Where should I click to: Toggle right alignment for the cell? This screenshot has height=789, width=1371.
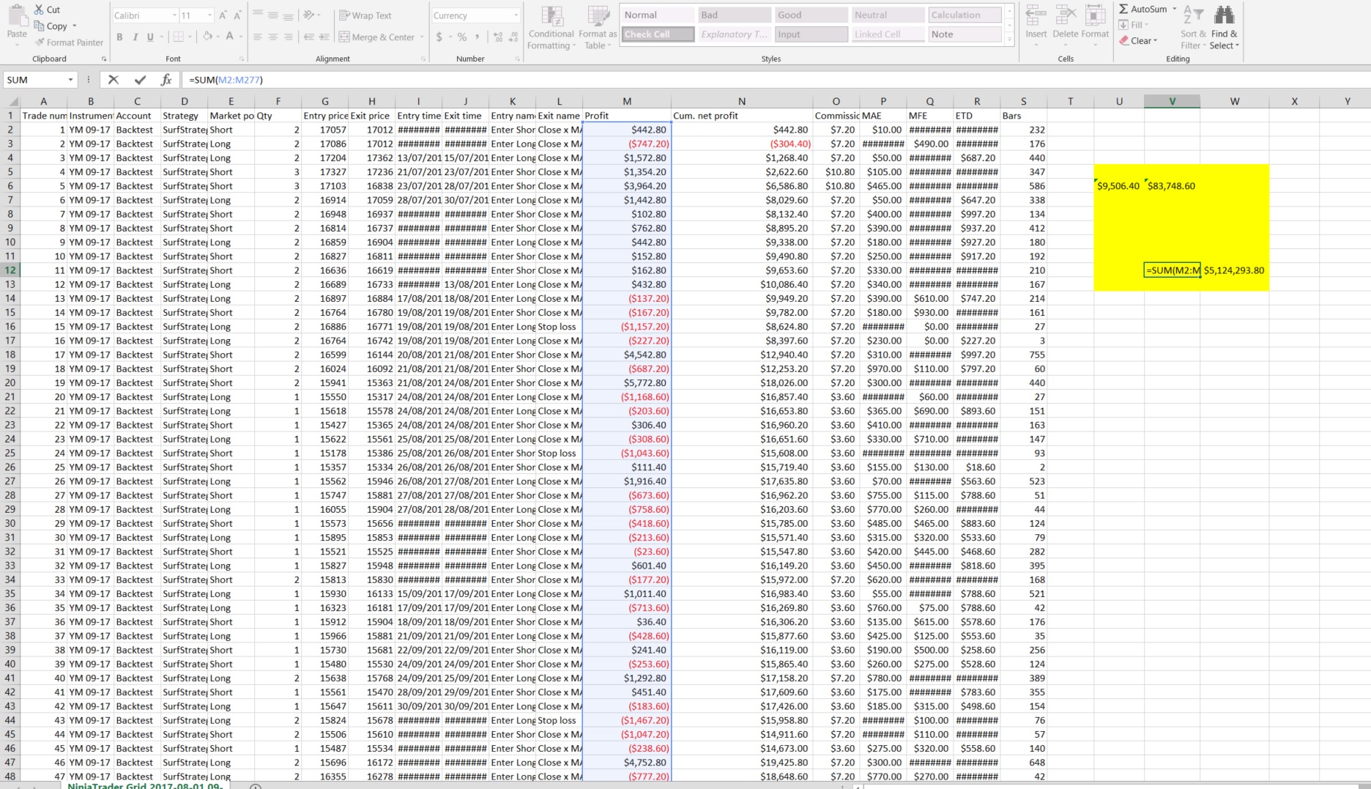coord(288,37)
